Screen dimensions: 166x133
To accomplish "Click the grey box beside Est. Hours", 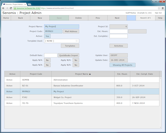I will pos(137,31).
